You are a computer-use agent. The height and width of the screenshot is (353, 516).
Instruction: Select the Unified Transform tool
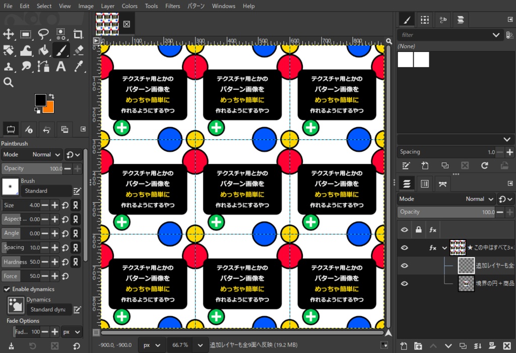pyautogui.click(x=9, y=50)
